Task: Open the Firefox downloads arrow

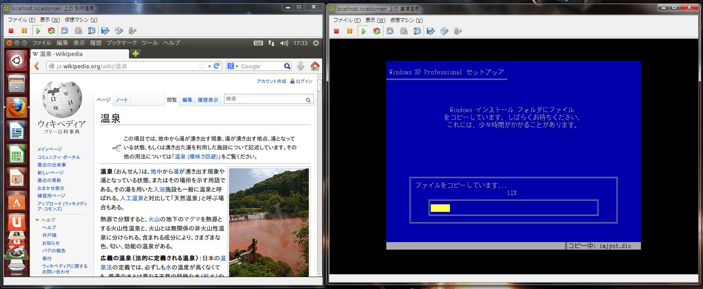Action: tap(301, 66)
